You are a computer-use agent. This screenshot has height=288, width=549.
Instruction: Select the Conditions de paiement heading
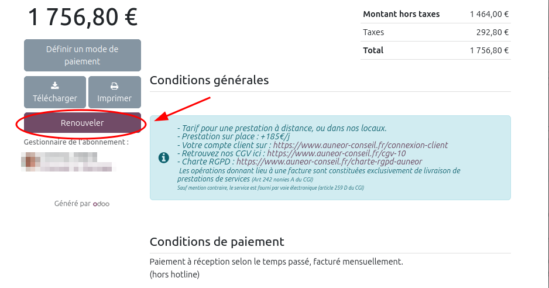coord(217,241)
